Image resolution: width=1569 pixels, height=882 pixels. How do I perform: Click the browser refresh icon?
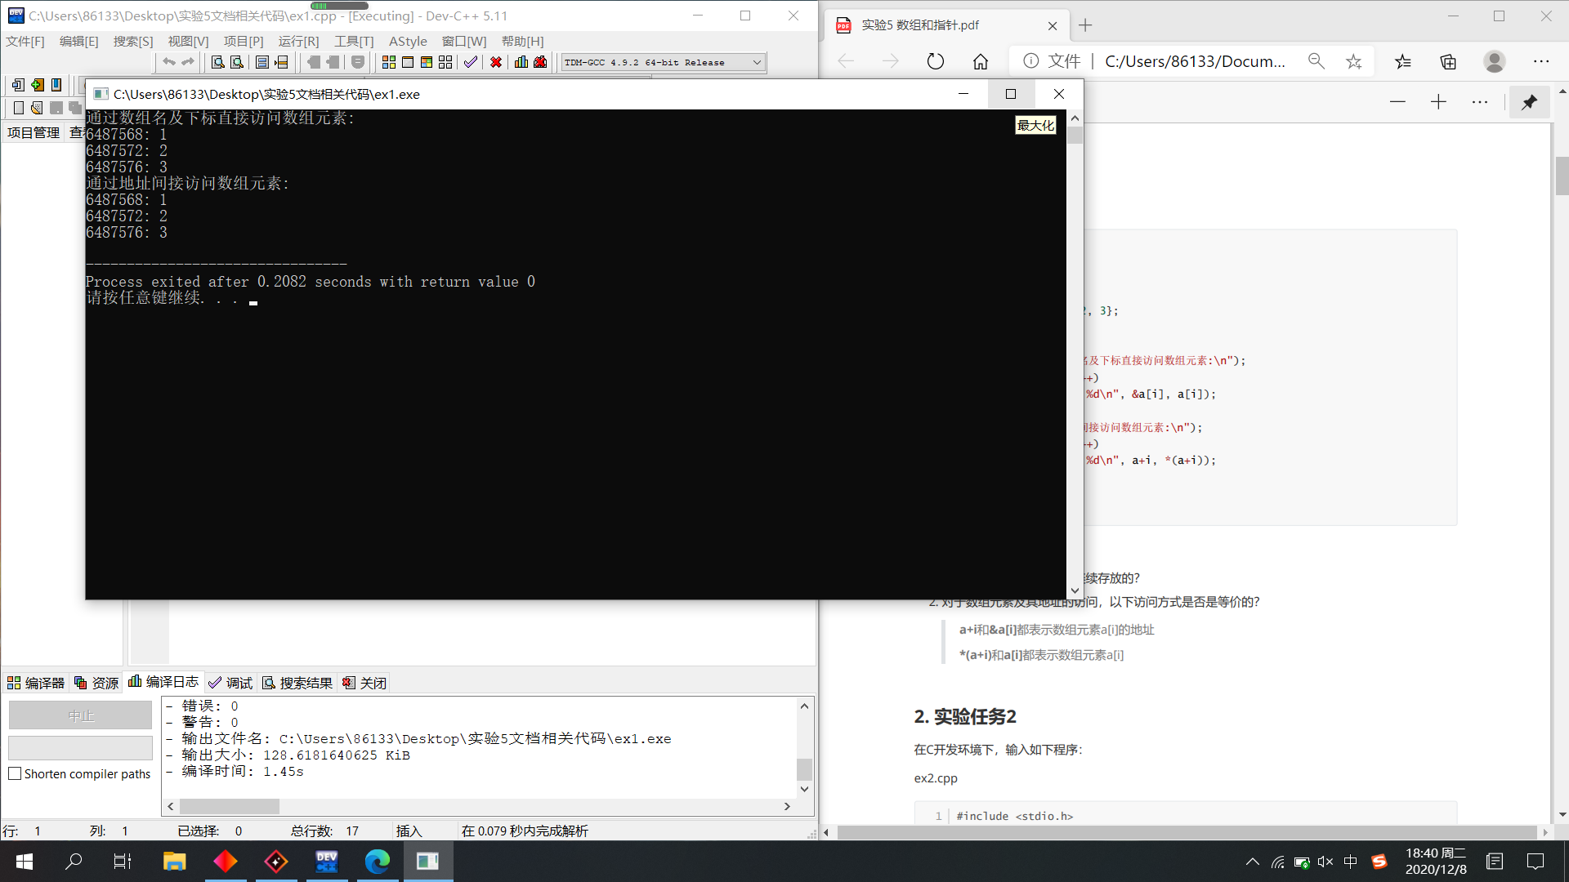[x=936, y=61]
